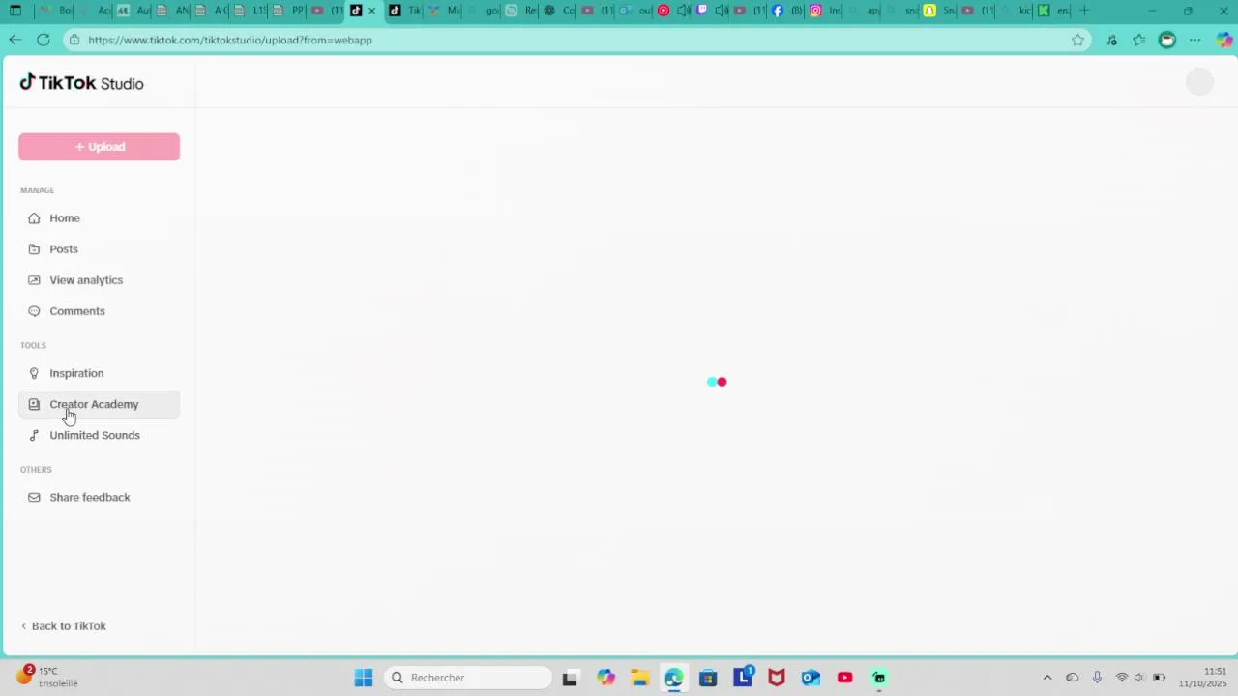Click Share feedback link
1238x696 pixels.
pyautogui.click(x=99, y=497)
